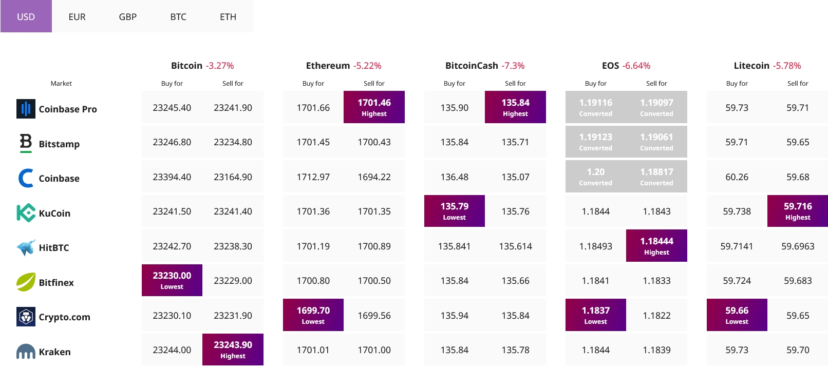This screenshot has height=368, width=828.
Task: Click the Bitfinex green leaf logo
Action: pyautogui.click(x=26, y=282)
